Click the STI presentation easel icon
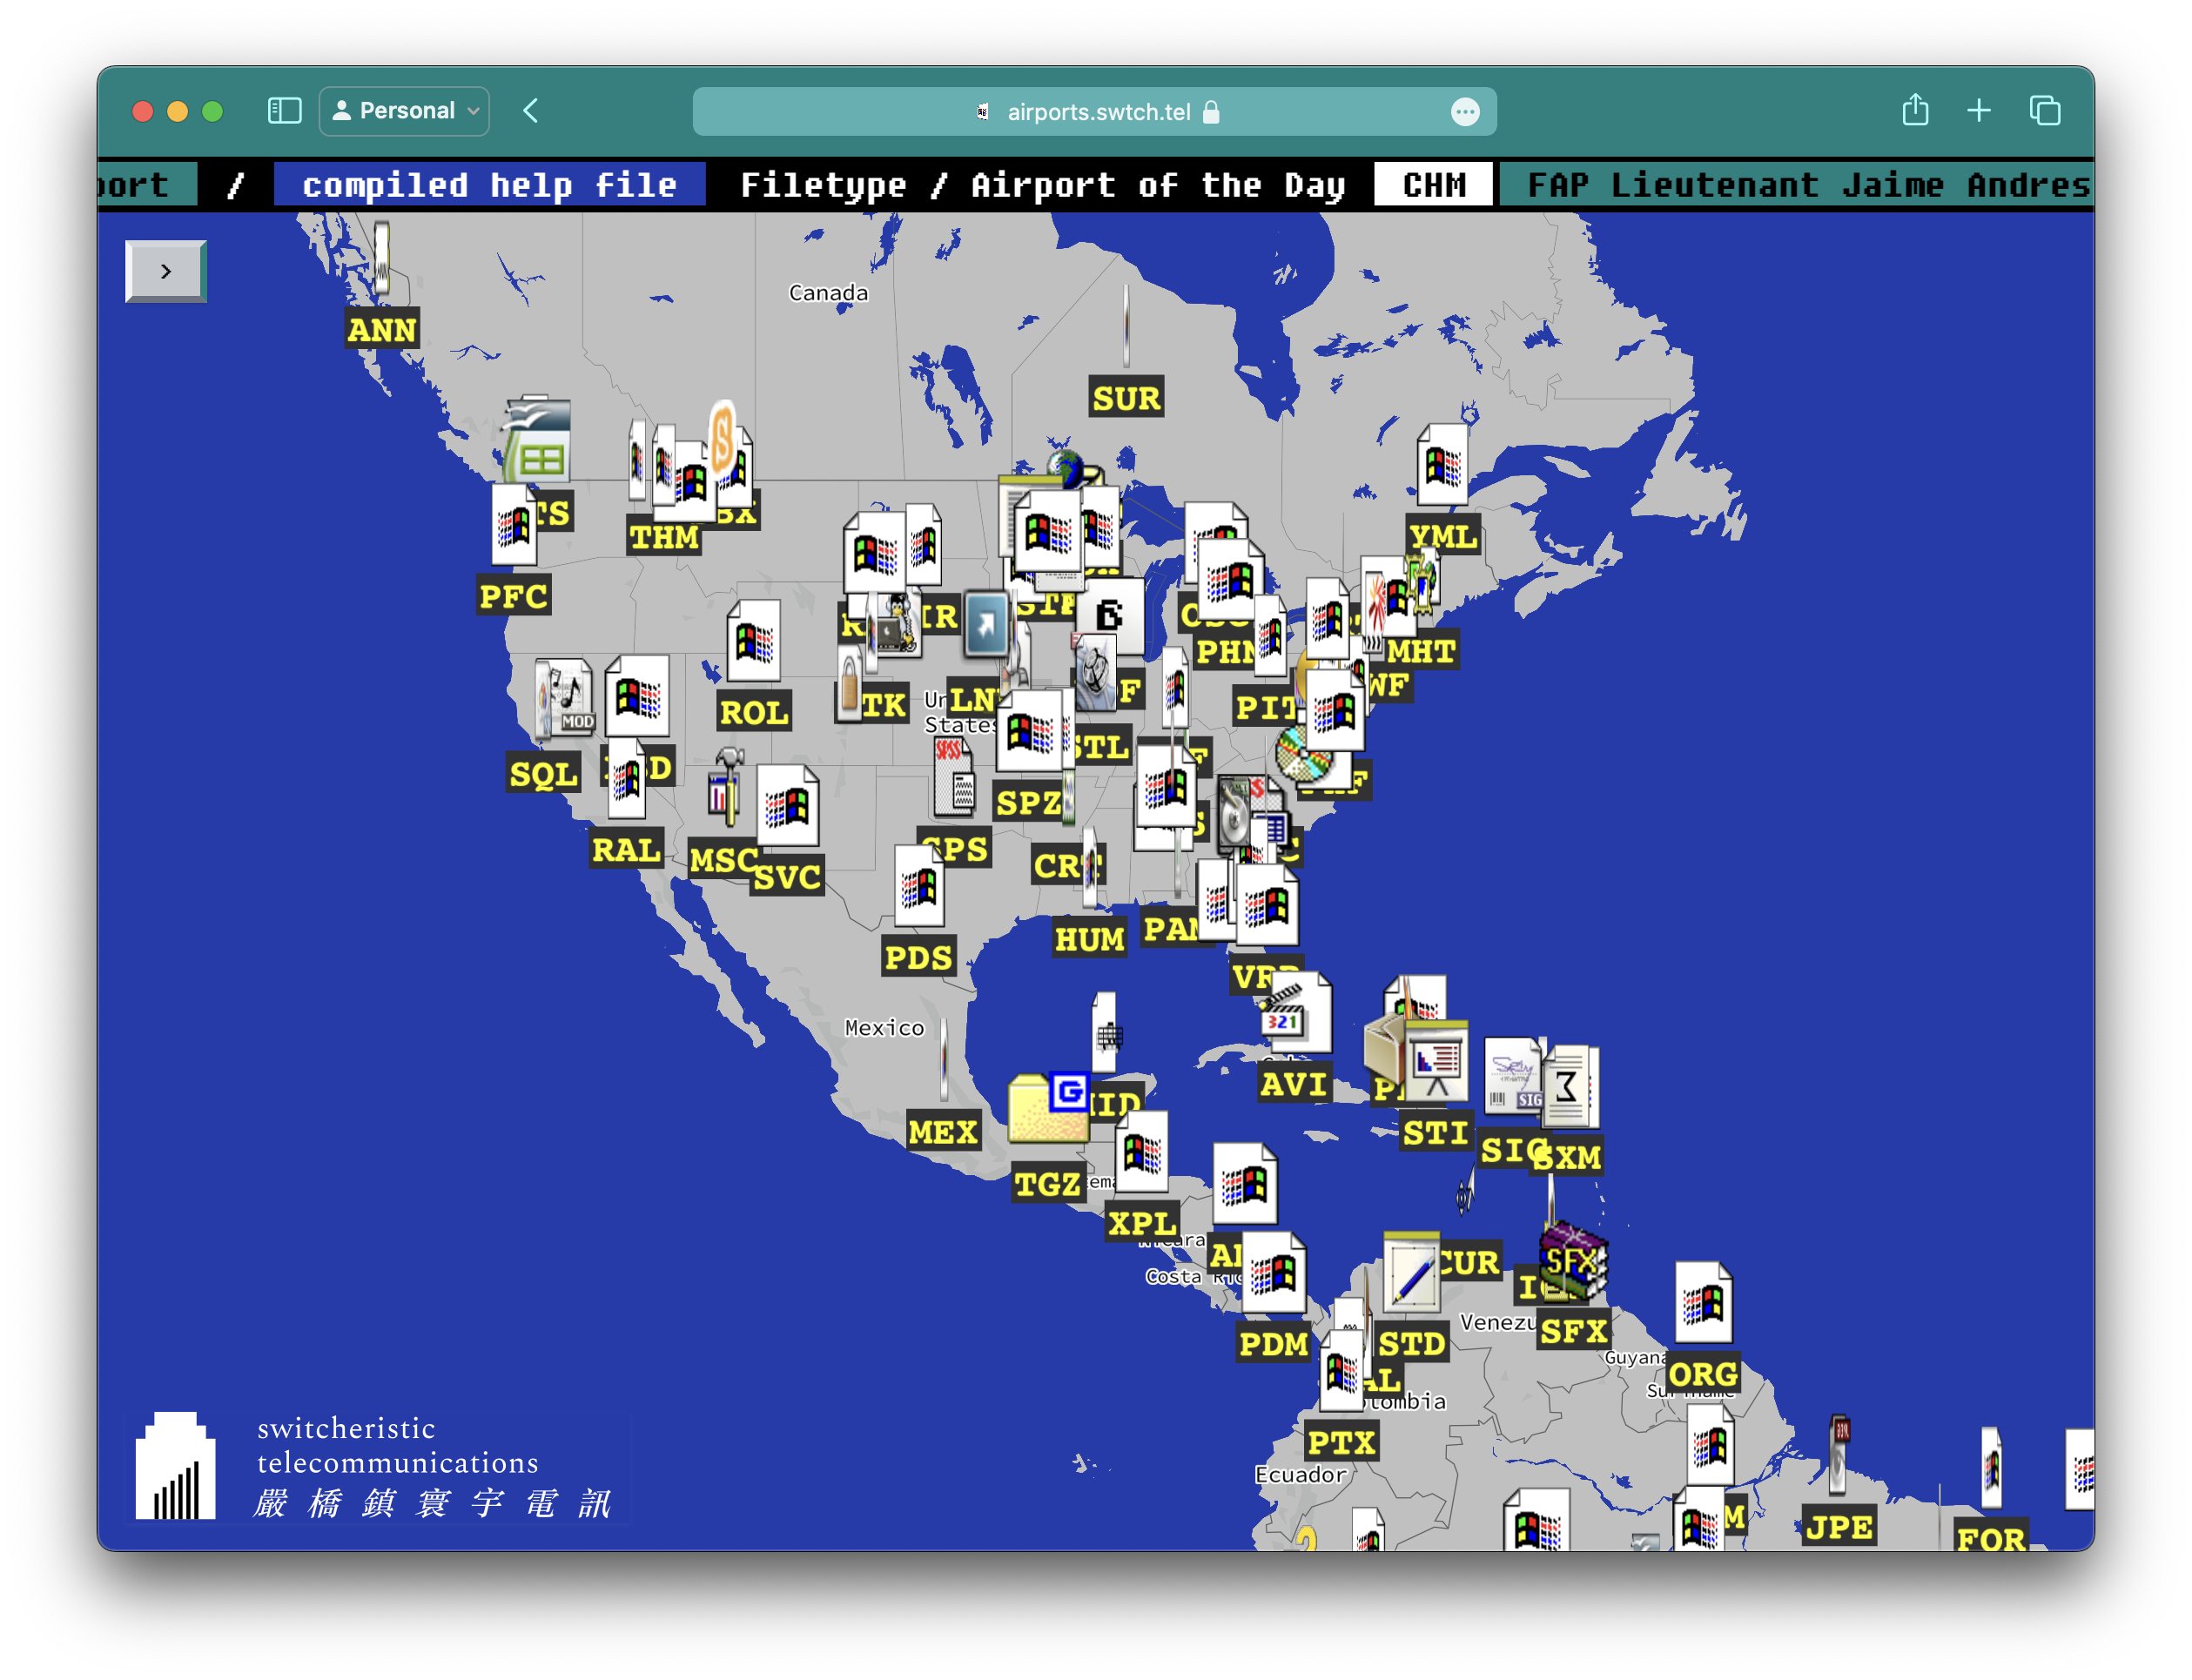The height and width of the screenshot is (1680, 2192). tap(1436, 1063)
